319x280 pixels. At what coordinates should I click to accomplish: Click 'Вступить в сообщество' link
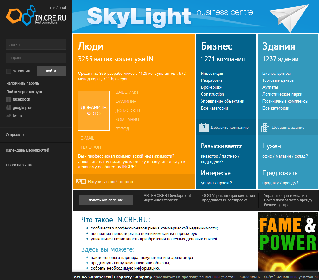(x=110, y=182)
